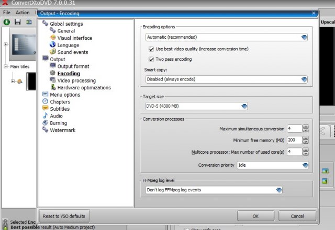The height and width of the screenshot is (230, 335).
Task: Click the Burning disc icon
Action: click(46, 123)
